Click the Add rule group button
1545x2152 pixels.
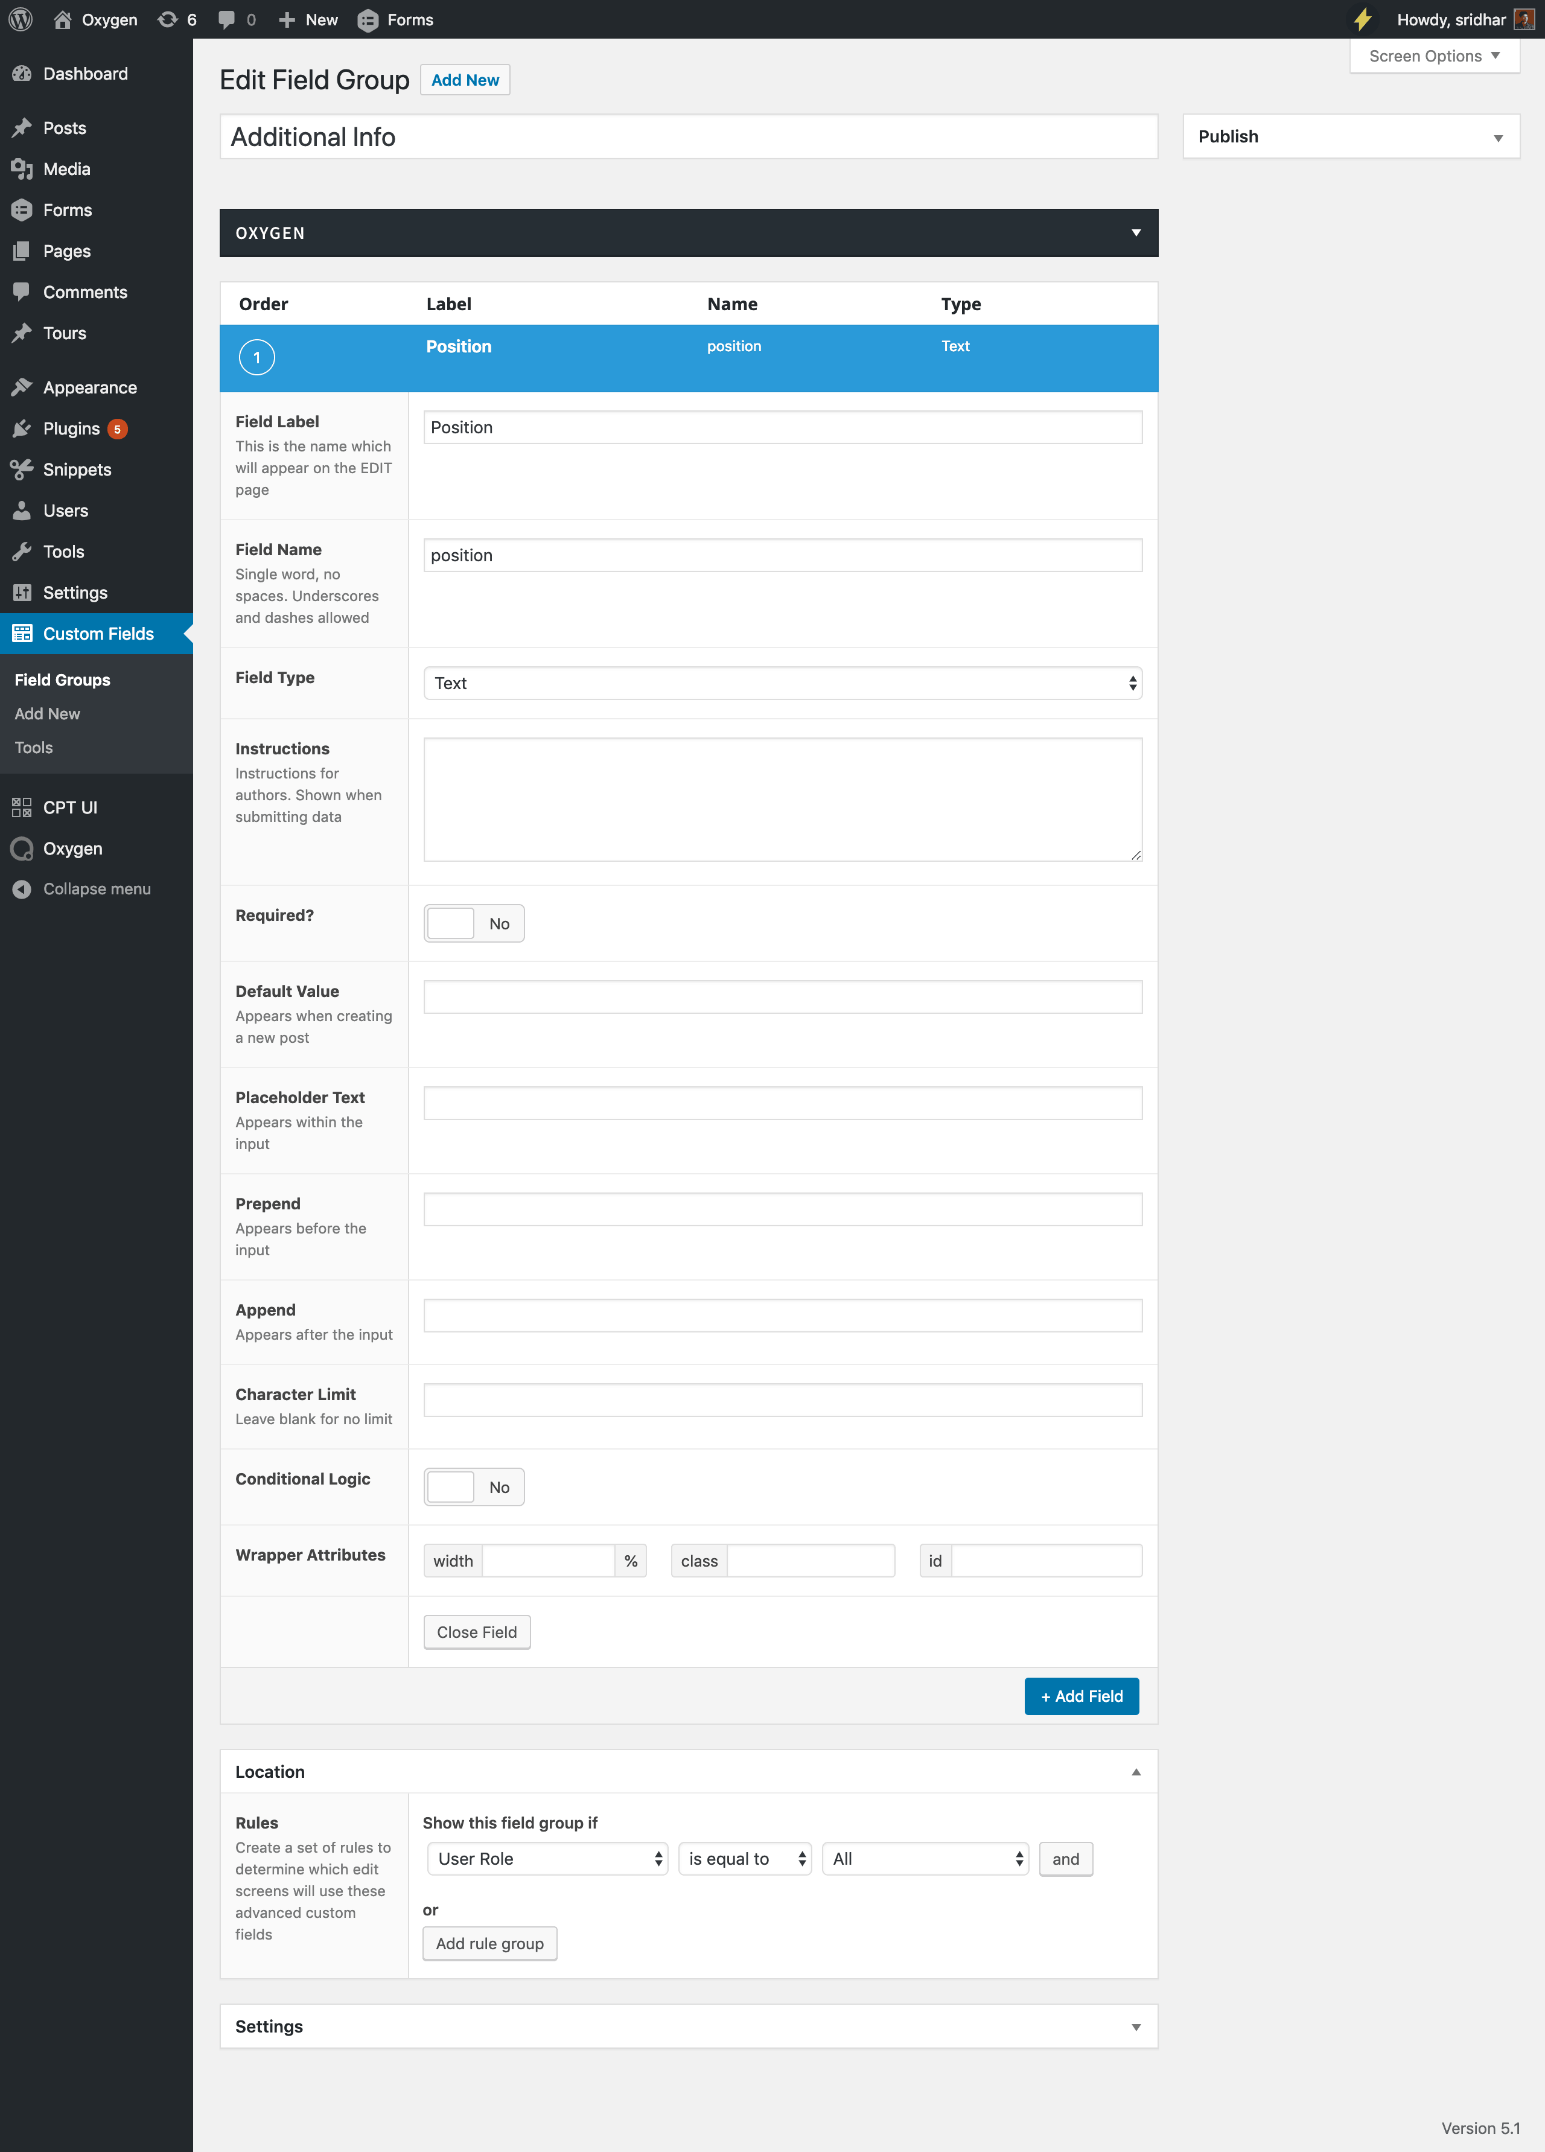(489, 1943)
